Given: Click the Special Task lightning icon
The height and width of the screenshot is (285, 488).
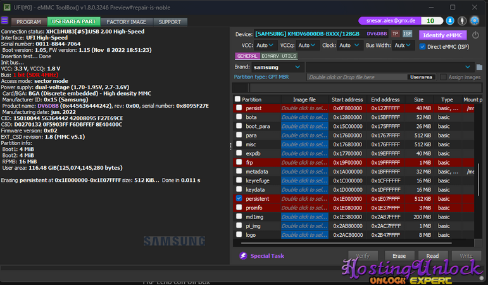Looking at the screenshot, I should 244,256.
